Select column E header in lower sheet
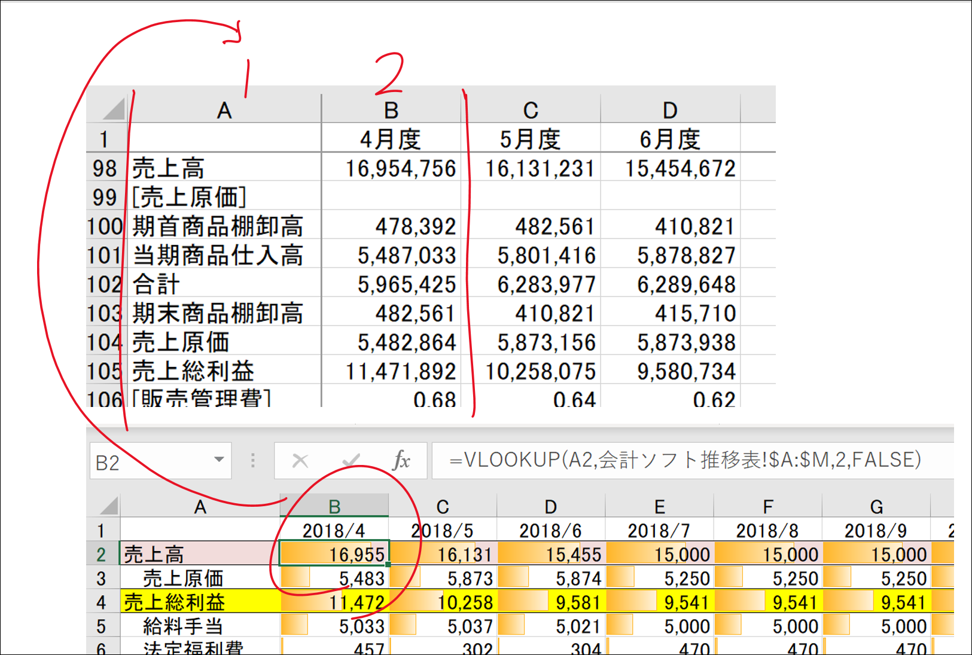Image resolution: width=972 pixels, height=655 pixels. click(x=659, y=506)
